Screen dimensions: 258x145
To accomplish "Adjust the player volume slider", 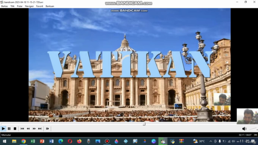I will click(x=254, y=129).
